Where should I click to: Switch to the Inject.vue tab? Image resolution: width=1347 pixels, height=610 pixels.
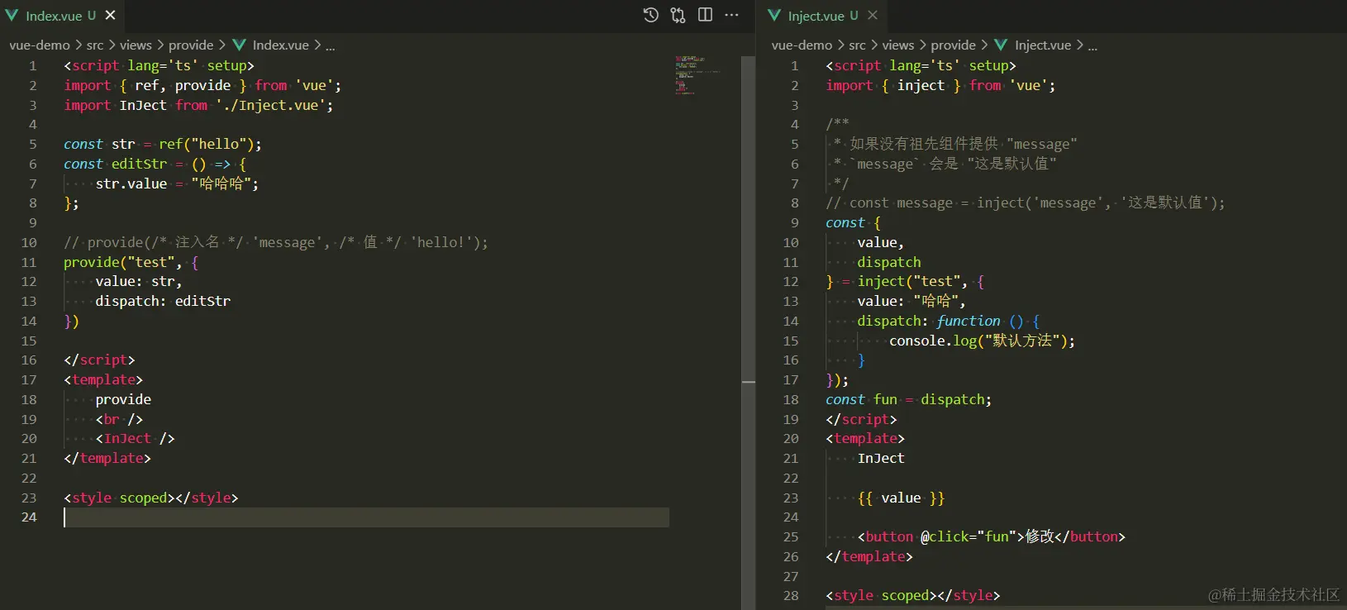[x=823, y=16]
